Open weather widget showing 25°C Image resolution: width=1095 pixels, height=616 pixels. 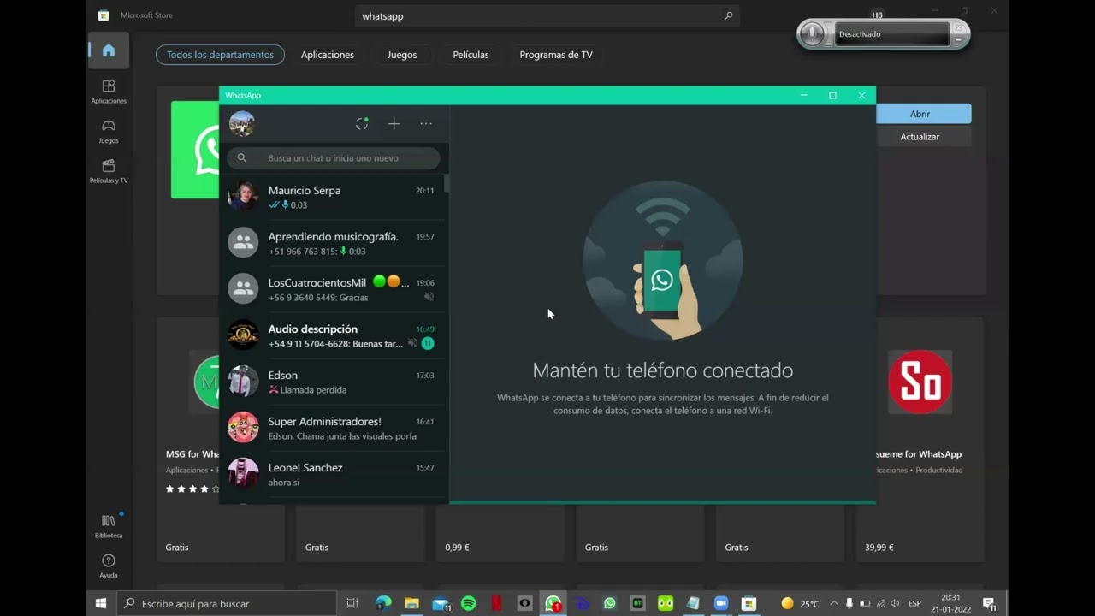[800, 603]
